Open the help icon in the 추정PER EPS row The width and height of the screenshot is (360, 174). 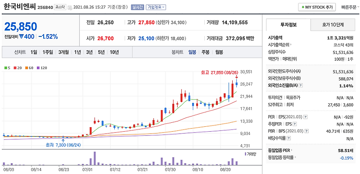click(x=295, y=124)
